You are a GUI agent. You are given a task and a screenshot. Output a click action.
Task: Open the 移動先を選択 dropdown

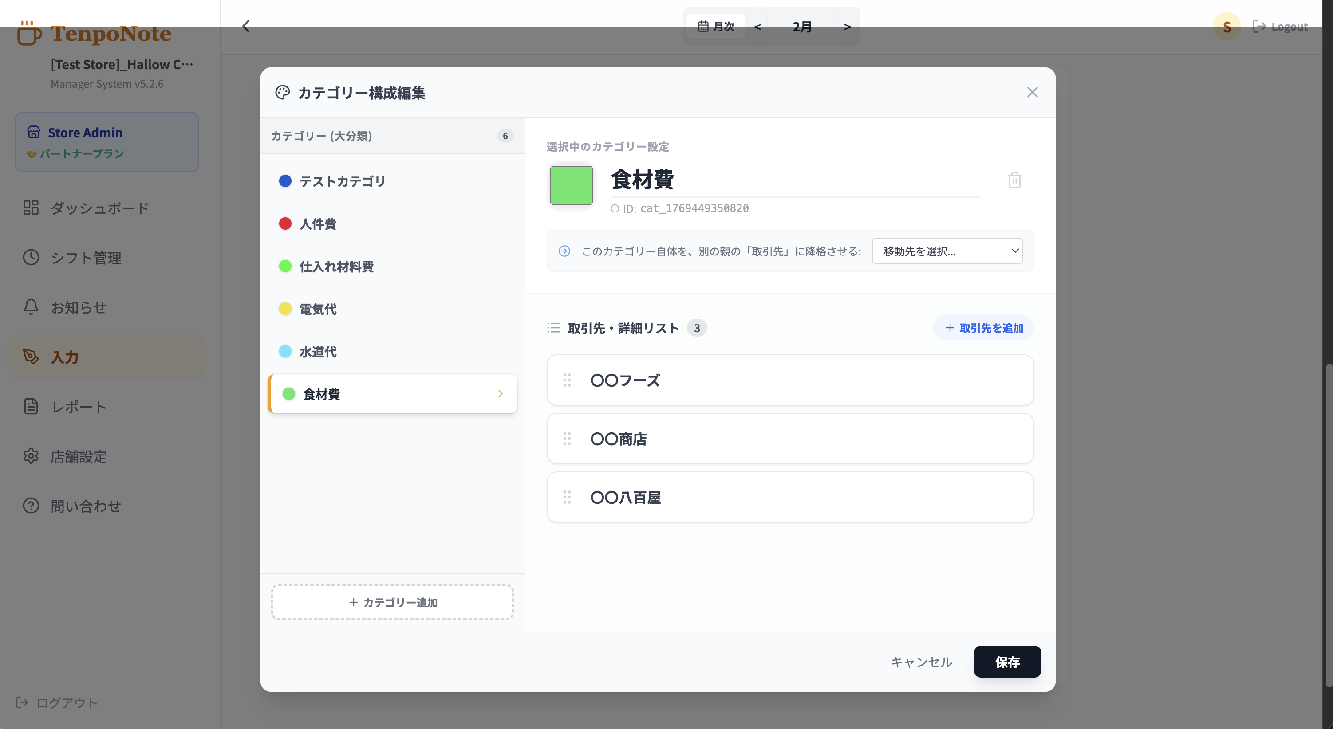pos(947,251)
